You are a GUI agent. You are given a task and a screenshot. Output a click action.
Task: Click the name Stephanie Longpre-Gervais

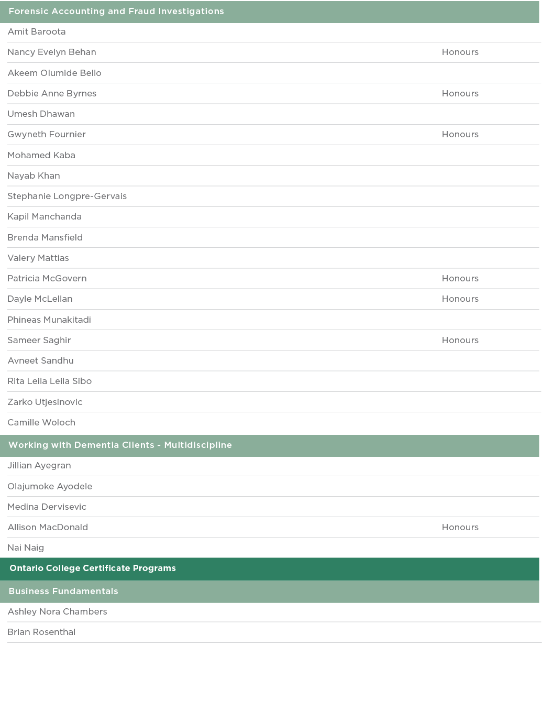pyautogui.click(x=67, y=196)
